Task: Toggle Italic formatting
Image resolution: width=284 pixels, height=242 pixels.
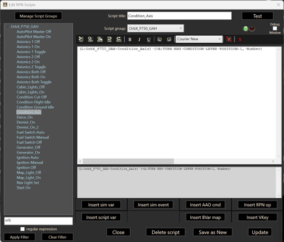Action: point(139,39)
